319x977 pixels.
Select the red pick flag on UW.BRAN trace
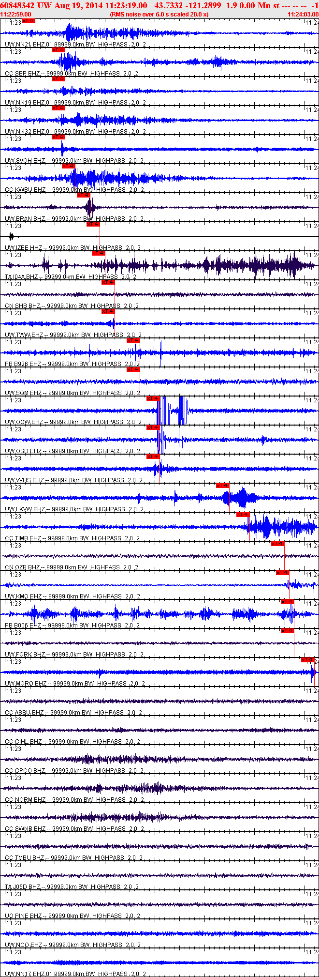84,195
